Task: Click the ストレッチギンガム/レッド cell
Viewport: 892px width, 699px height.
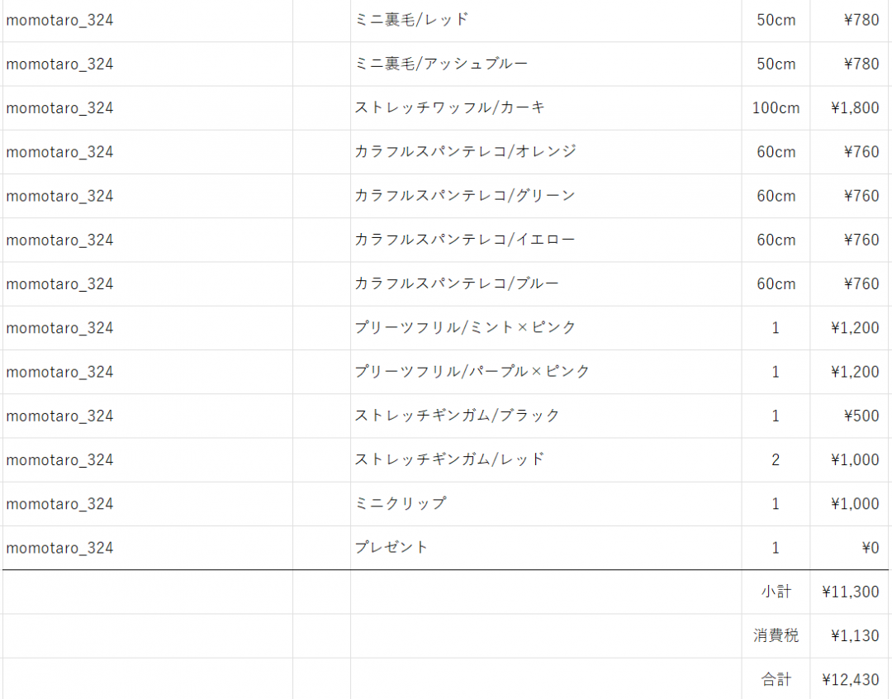Action: tap(449, 459)
